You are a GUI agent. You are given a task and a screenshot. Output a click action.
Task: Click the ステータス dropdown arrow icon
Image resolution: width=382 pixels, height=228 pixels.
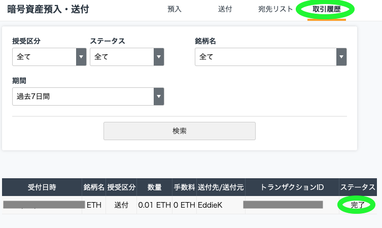[x=159, y=57]
